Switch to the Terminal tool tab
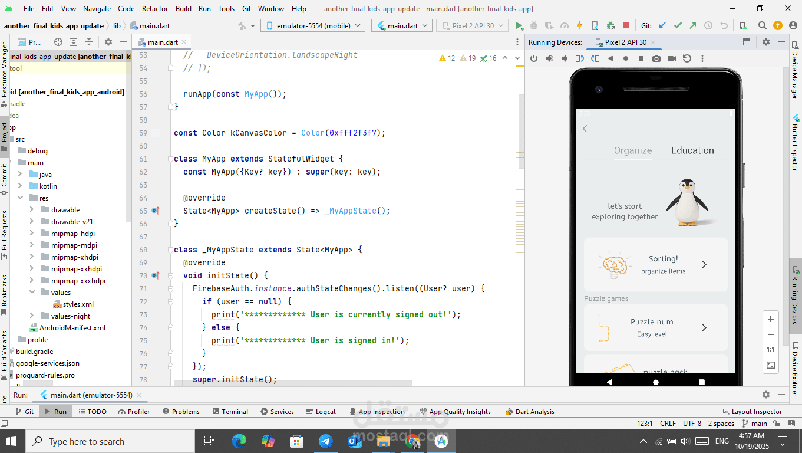The image size is (802, 453). pyautogui.click(x=230, y=412)
